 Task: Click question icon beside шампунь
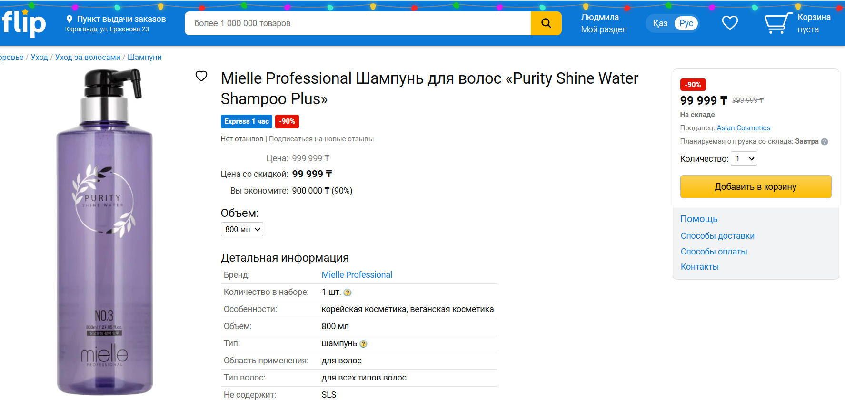click(363, 344)
